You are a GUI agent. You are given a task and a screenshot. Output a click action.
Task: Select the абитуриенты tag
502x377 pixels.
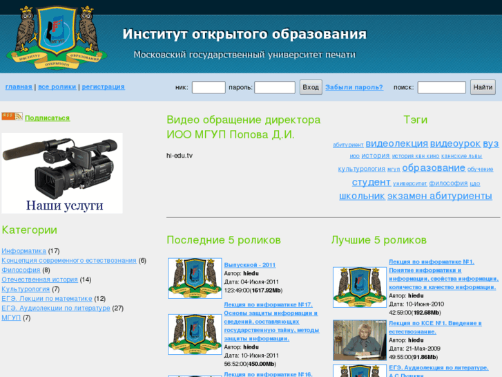[461, 196]
